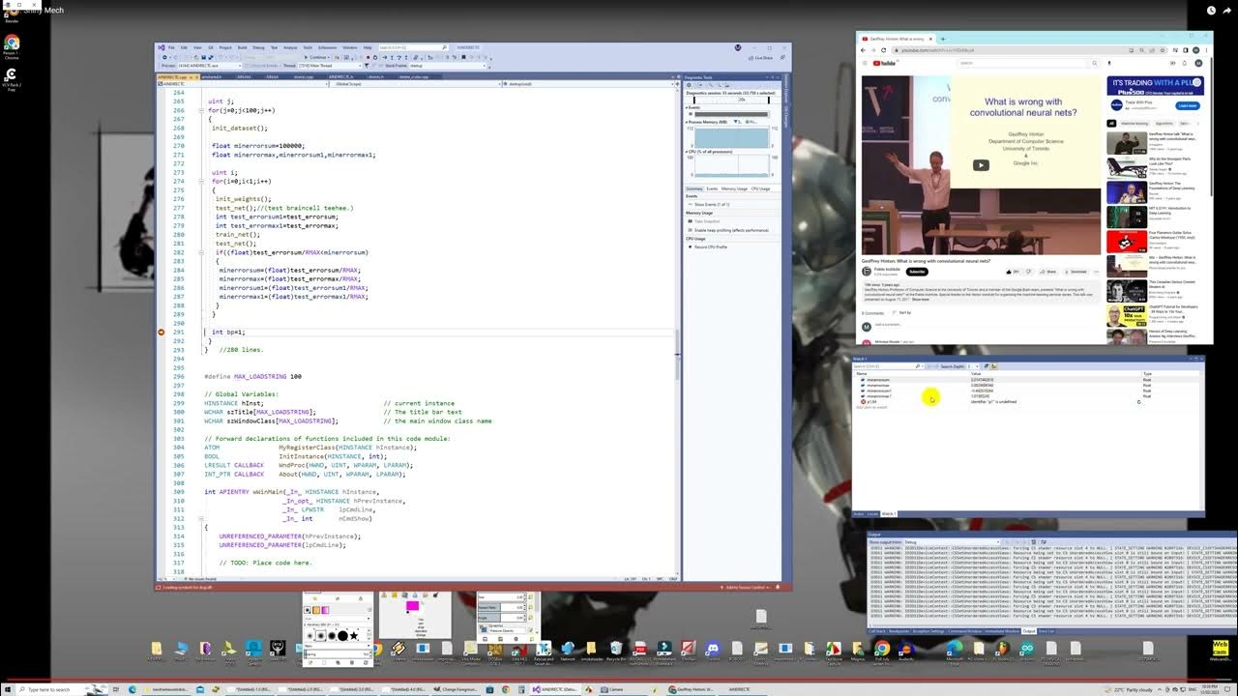Open ChatGPT Tutorial for Developers thumbnail
Image resolution: width=1238 pixels, height=696 pixels.
[x=1127, y=315]
